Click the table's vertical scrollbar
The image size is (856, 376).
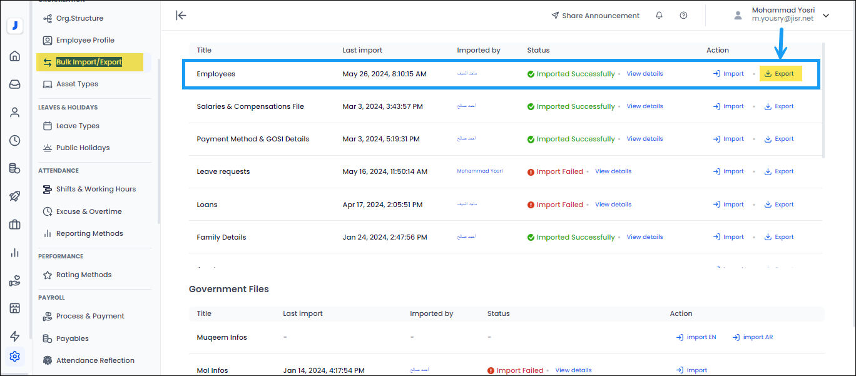tap(823, 100)
